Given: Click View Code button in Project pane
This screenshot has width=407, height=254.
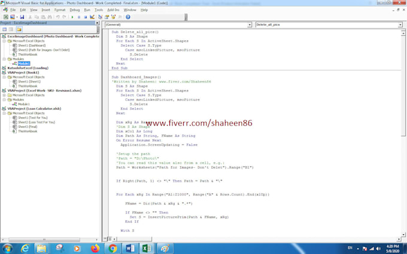Looking at the screenshot, I should pos(4,29).
